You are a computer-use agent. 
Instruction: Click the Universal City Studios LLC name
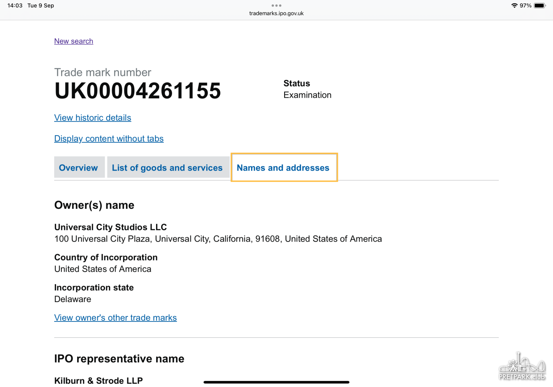[110, 227]
